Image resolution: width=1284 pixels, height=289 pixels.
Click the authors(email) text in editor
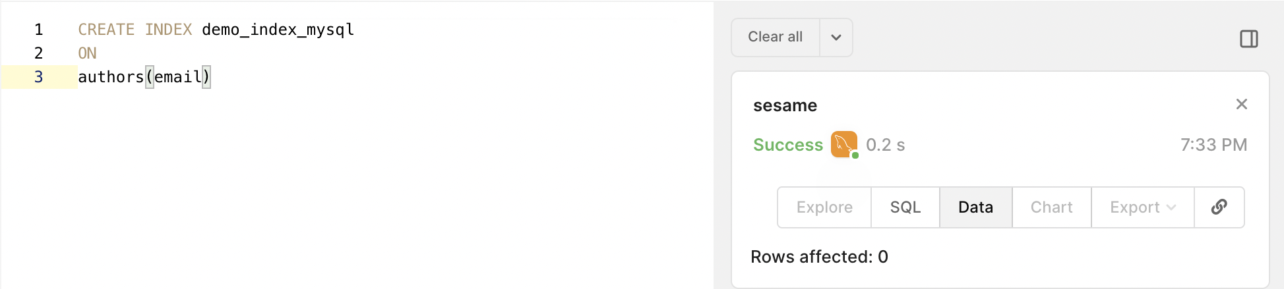[144, 77]
